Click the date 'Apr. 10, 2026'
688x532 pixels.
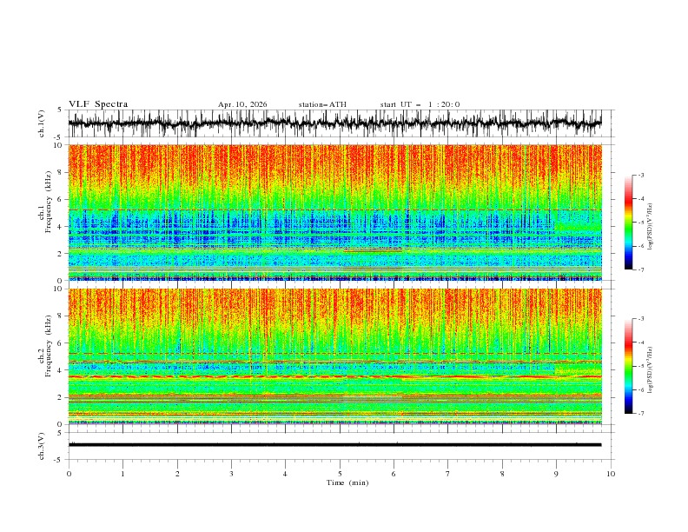point(242,104)
